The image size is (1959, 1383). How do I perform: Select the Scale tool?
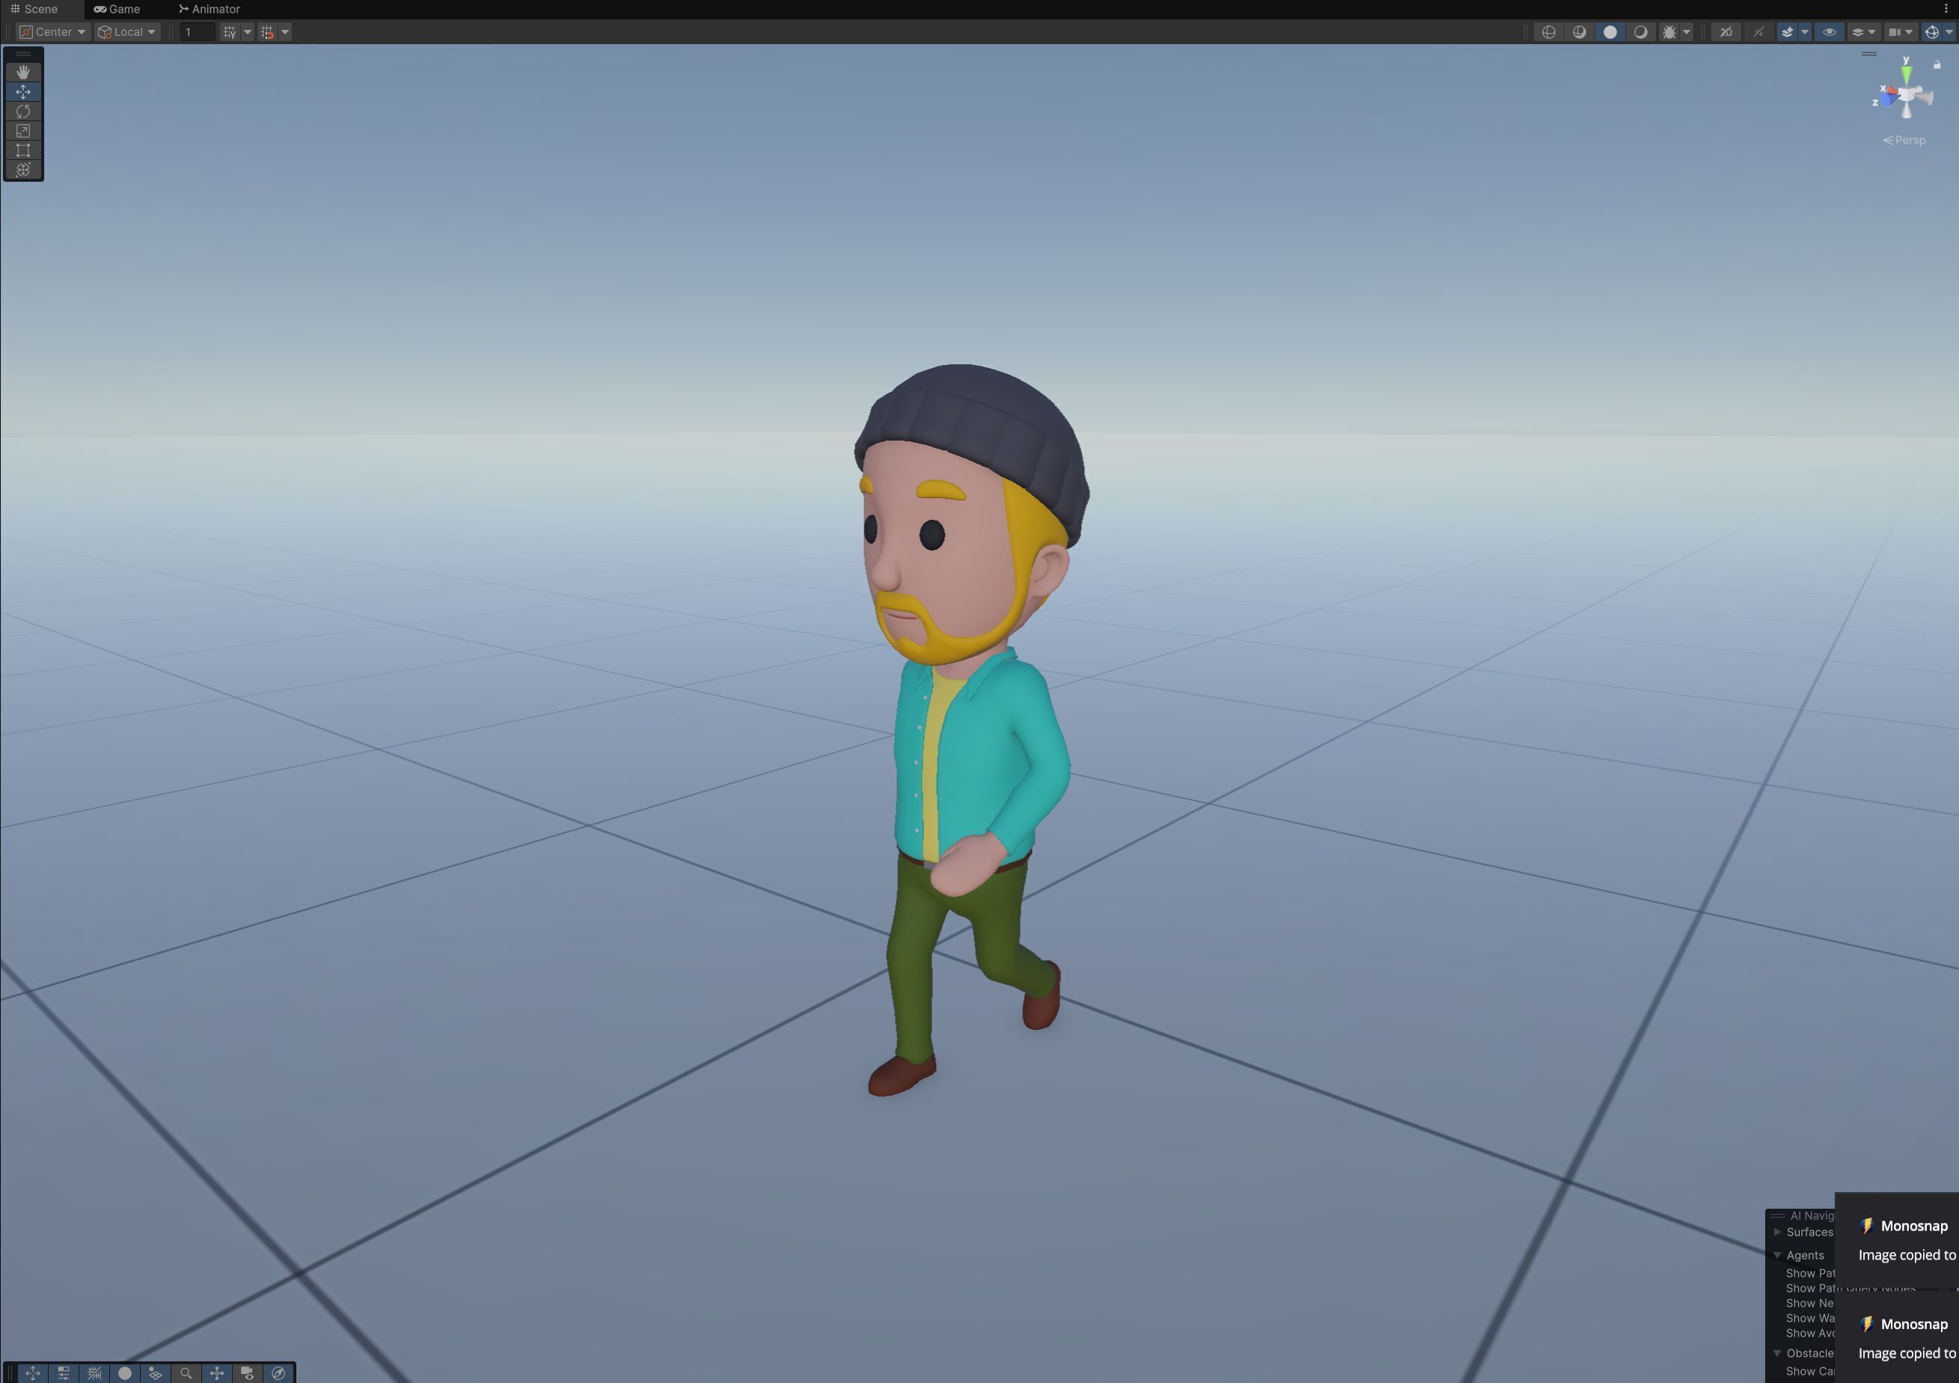click(x=23, y=130)
